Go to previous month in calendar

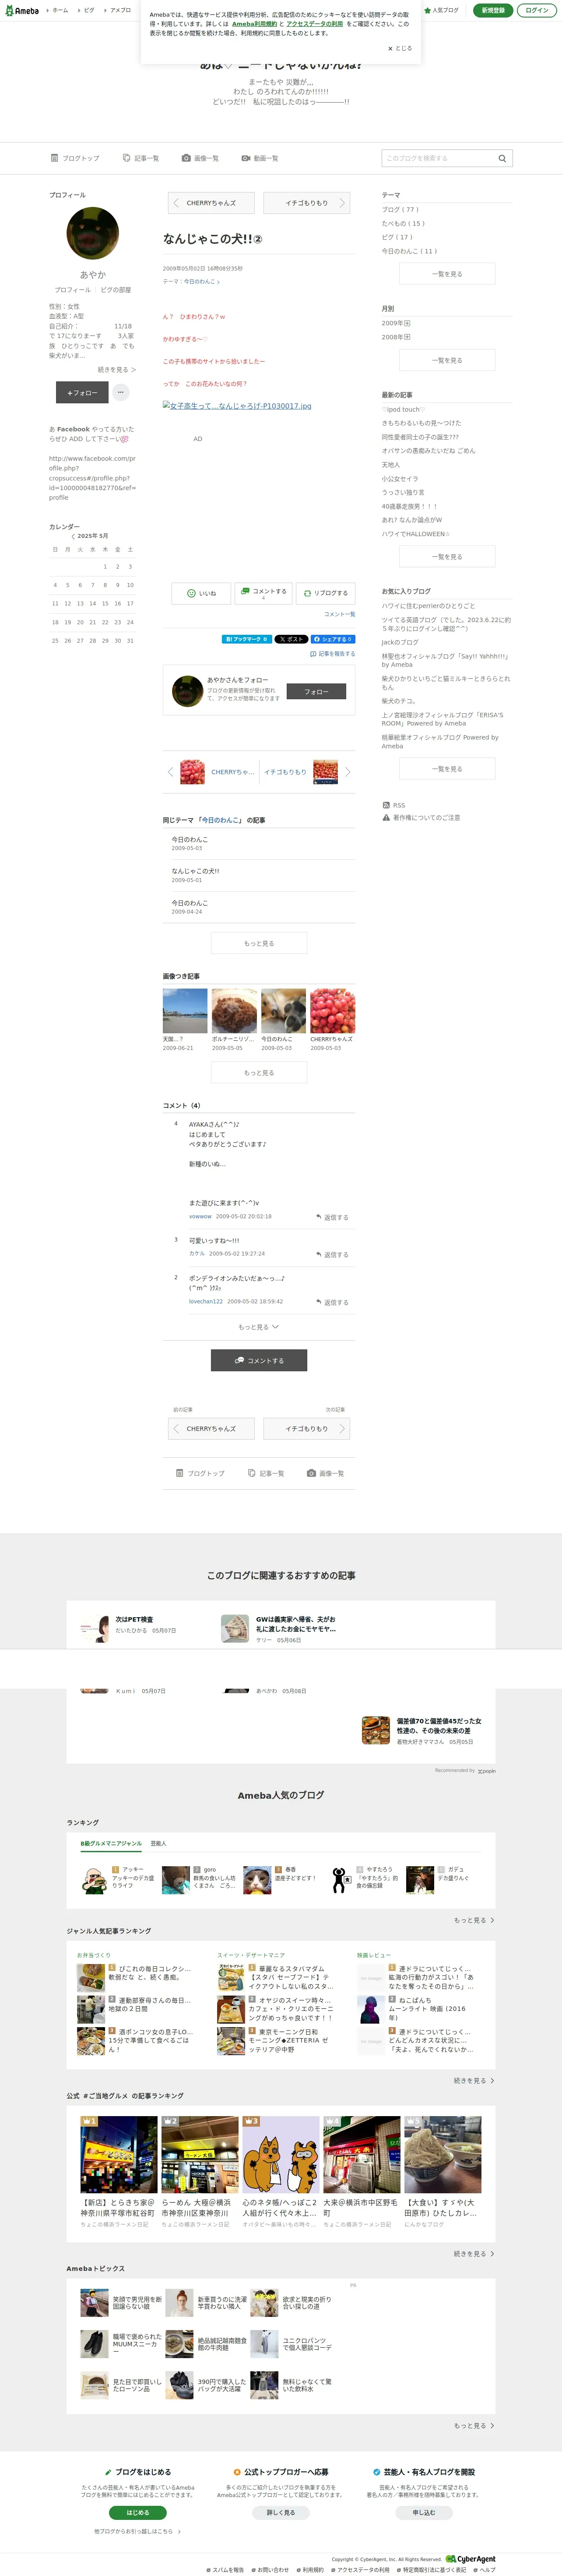tap(73, 536)
